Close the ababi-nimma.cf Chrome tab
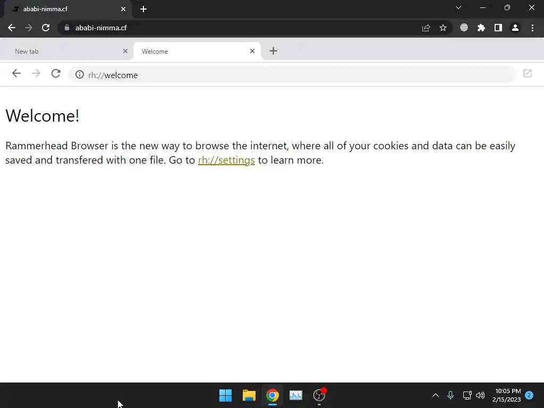544x408 pixels. pos(123,9)
